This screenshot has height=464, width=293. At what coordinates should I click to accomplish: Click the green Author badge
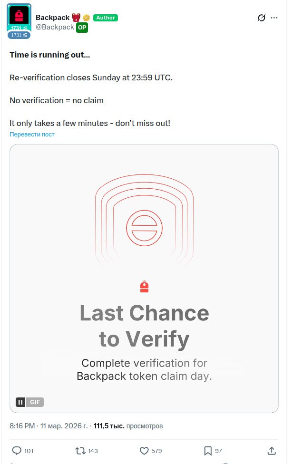(105, 18)
